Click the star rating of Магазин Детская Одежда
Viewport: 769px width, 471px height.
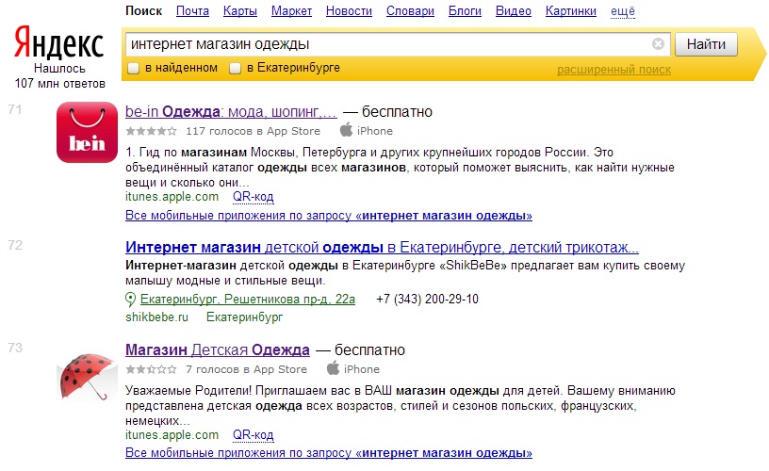(151, 369)
